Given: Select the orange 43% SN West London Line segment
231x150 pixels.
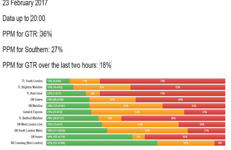Looking at the screenshot, I should pyautogui.click(x=140, y=124).
